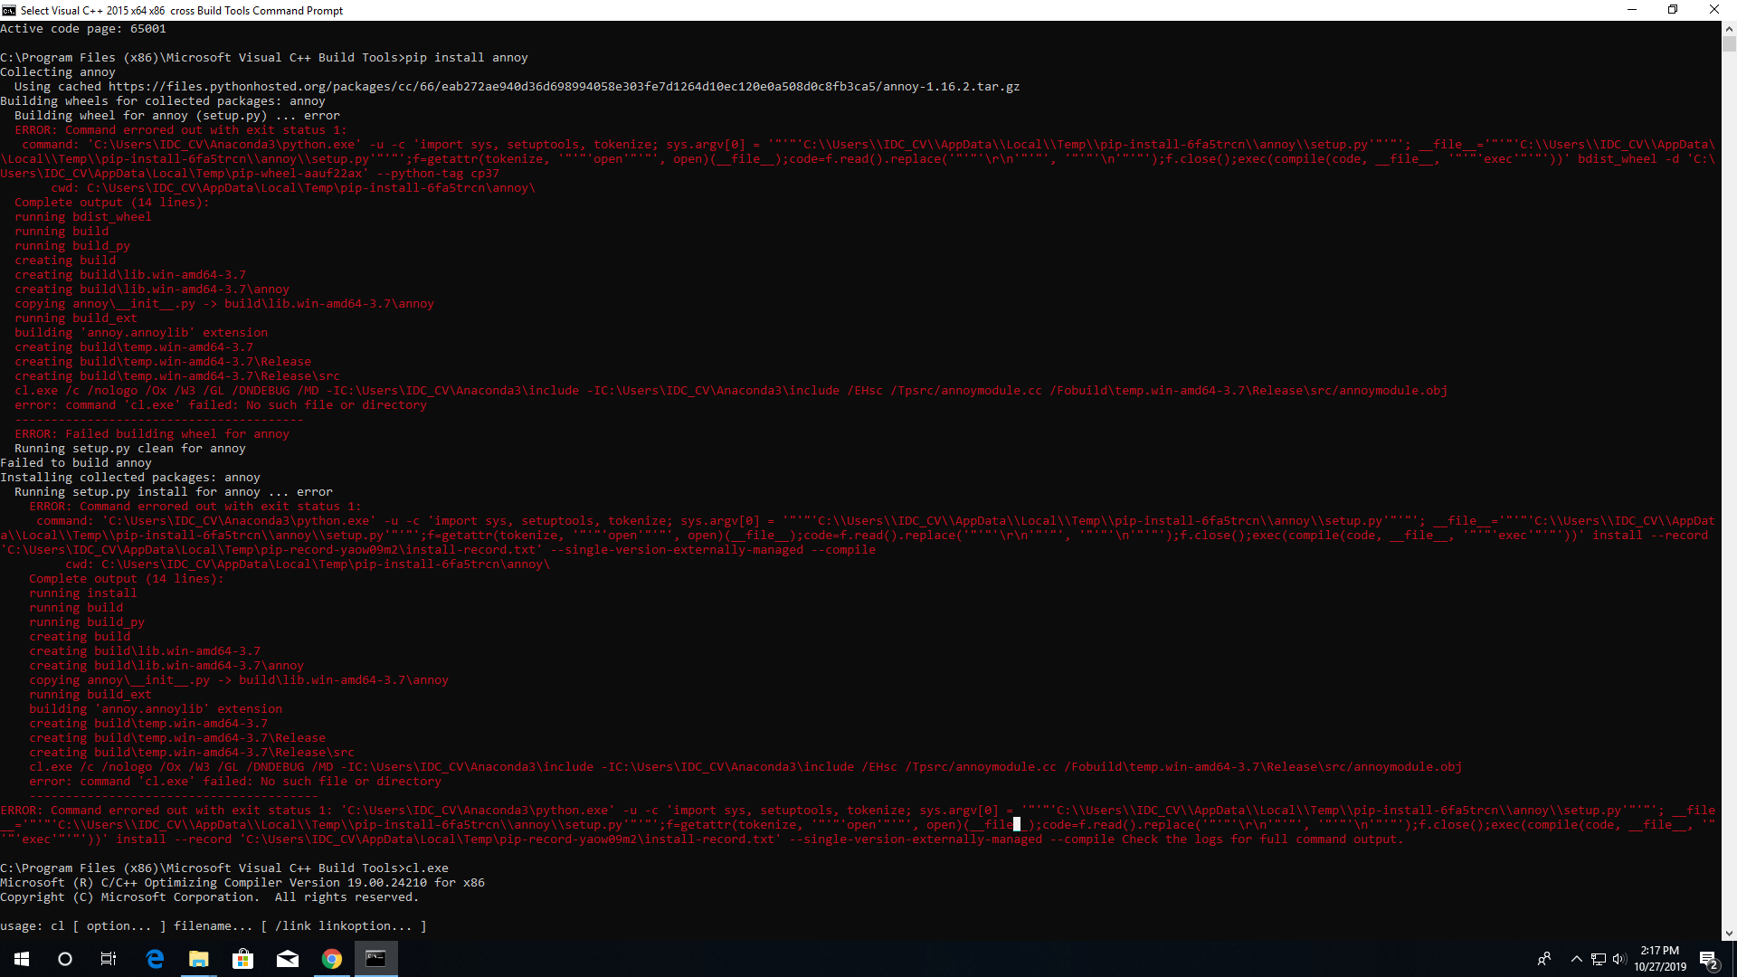Screen dimensions: 1737x977
Task: Open File Explorer from the taskbar
Action: [x=198, y=958]
